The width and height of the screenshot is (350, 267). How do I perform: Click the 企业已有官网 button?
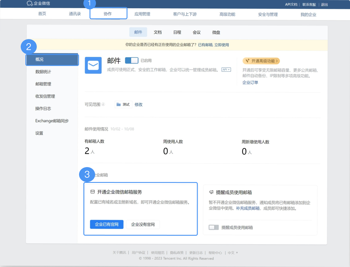(107, 224)
